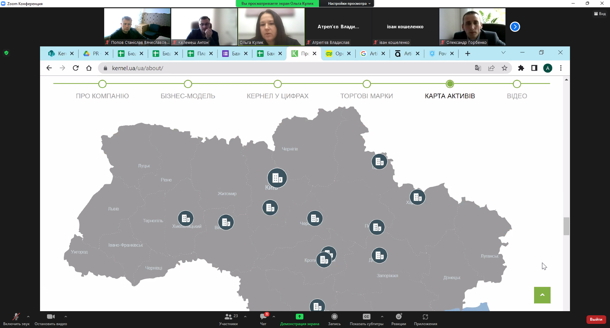Click timeline circle above Бізнес-модель

coord(188,84)
